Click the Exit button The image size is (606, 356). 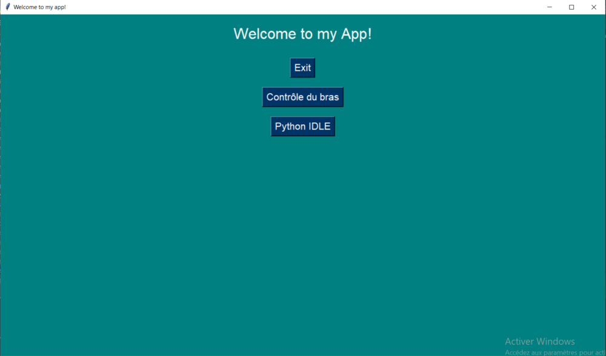302,68
